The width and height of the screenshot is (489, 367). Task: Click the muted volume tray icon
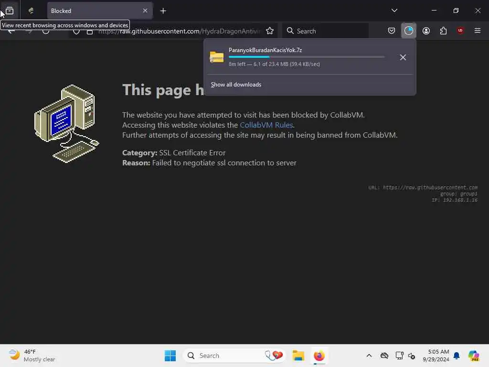pyautogui.click(x=412, y=356)
